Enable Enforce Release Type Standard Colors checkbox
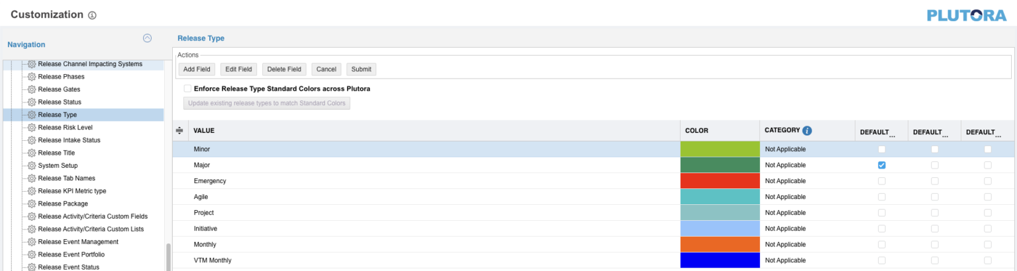Viewport: 1017px width, 271px height. click(x=188, y=89)
